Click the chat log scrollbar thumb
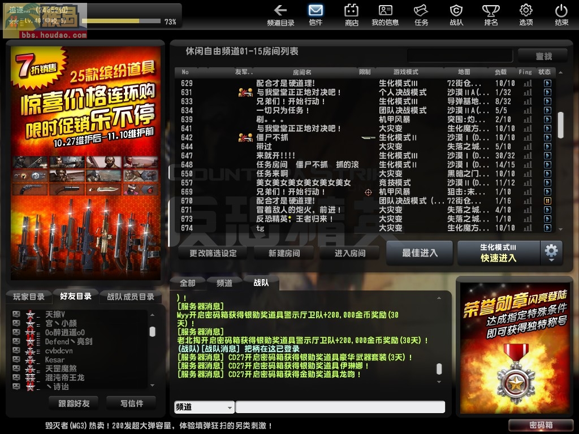The width and height of the screenshot is (579, 434). coord(439,368)
